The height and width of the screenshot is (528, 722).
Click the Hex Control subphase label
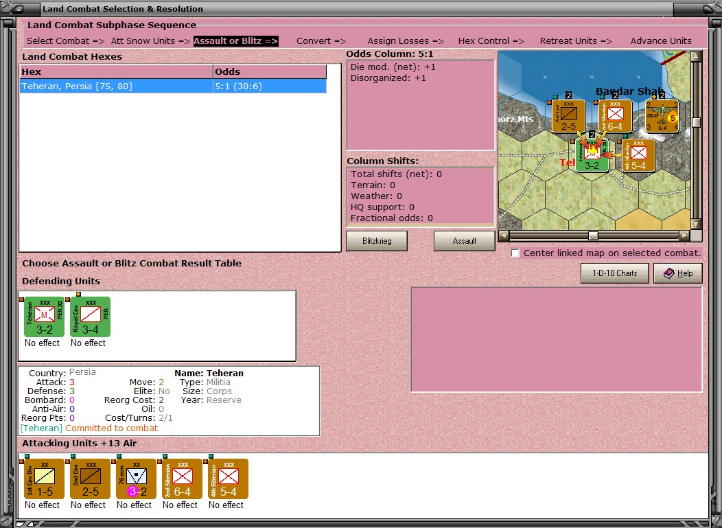click(491, 41)
